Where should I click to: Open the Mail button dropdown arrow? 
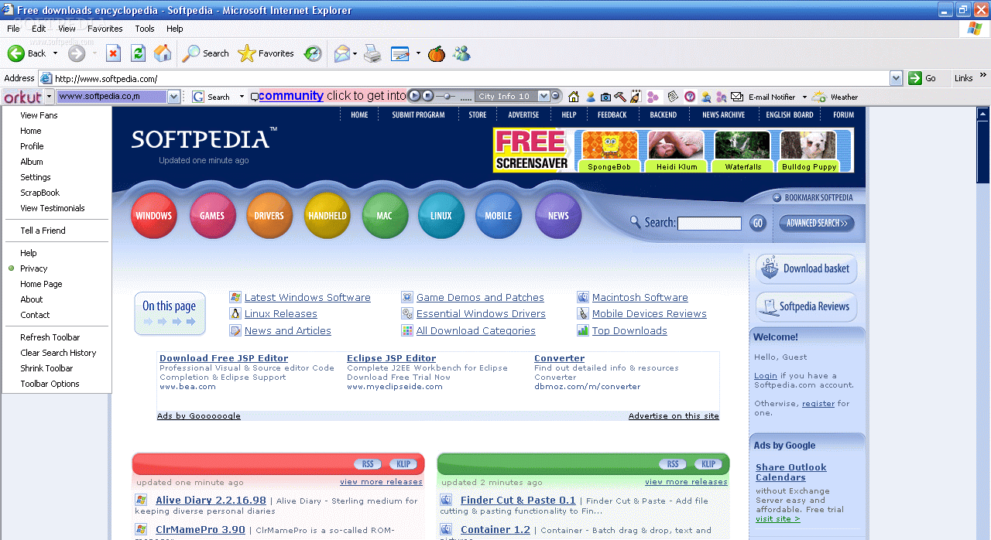(355, 53)
